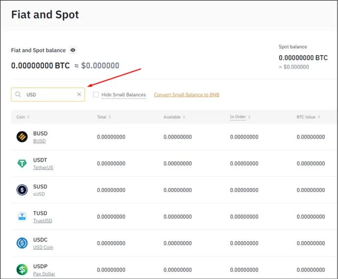Sort by the Total column
The width and height of the screenshot is (338, 279).
coord(104,117)
